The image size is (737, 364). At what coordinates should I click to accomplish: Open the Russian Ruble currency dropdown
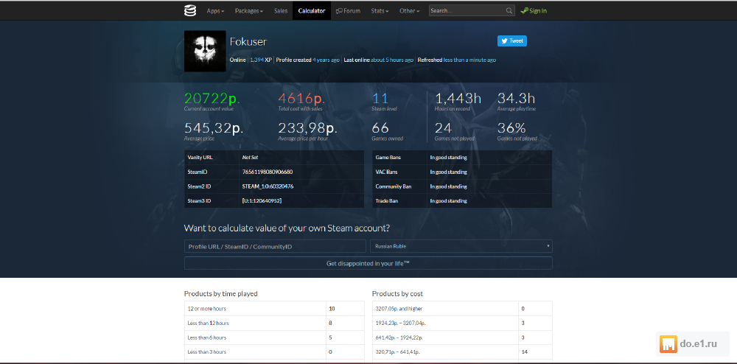pos(461,246)
